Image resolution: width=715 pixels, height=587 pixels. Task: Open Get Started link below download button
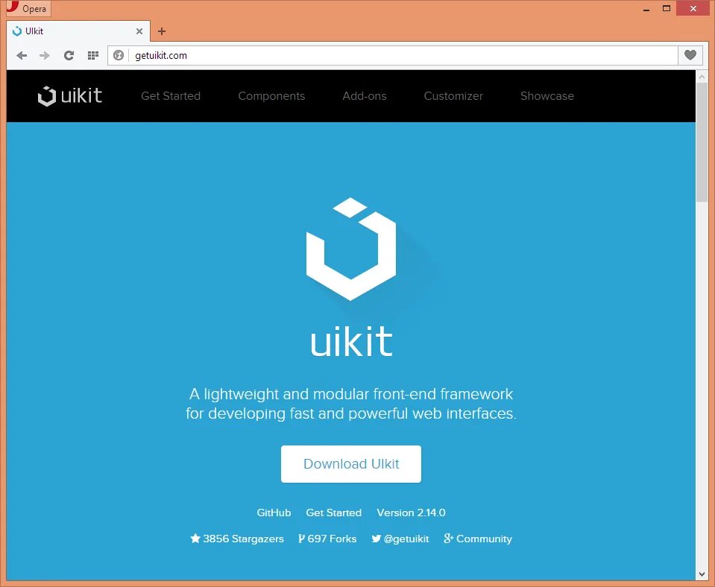click(x=334, y=513)
